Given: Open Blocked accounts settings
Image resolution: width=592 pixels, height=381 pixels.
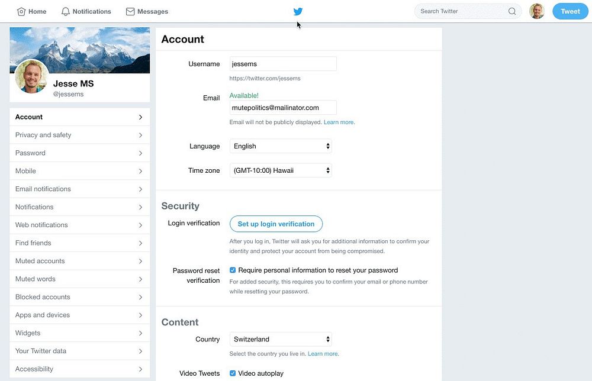Looking at the screenshot, I should (80, 297).
